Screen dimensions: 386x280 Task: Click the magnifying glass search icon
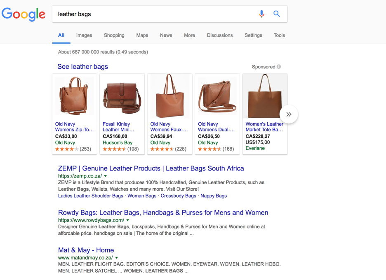click(277, 14)
